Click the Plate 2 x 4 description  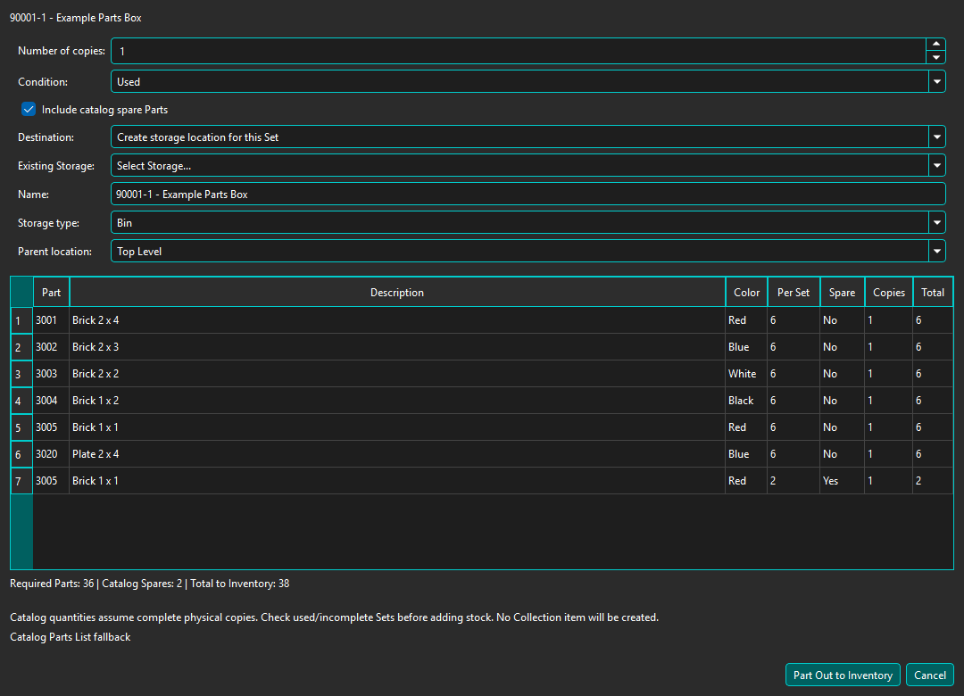[397, 454]
